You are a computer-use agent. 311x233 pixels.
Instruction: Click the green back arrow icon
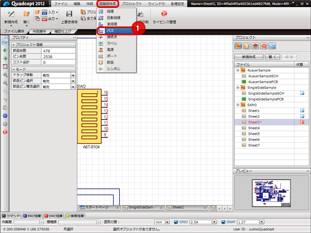[5, 50]
